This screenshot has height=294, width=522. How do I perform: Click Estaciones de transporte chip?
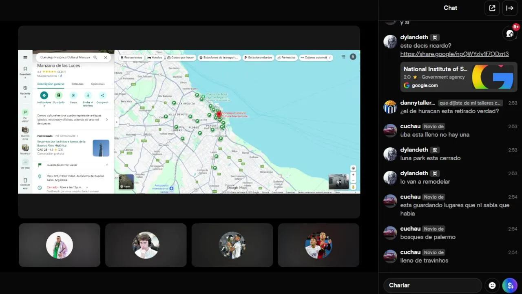point(219,58)
